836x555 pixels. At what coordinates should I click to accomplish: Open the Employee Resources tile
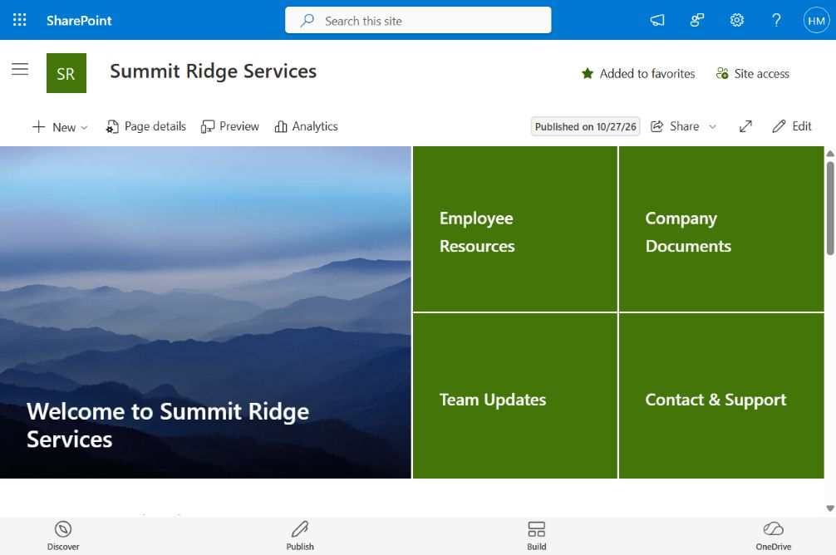[x=515, y=229]
